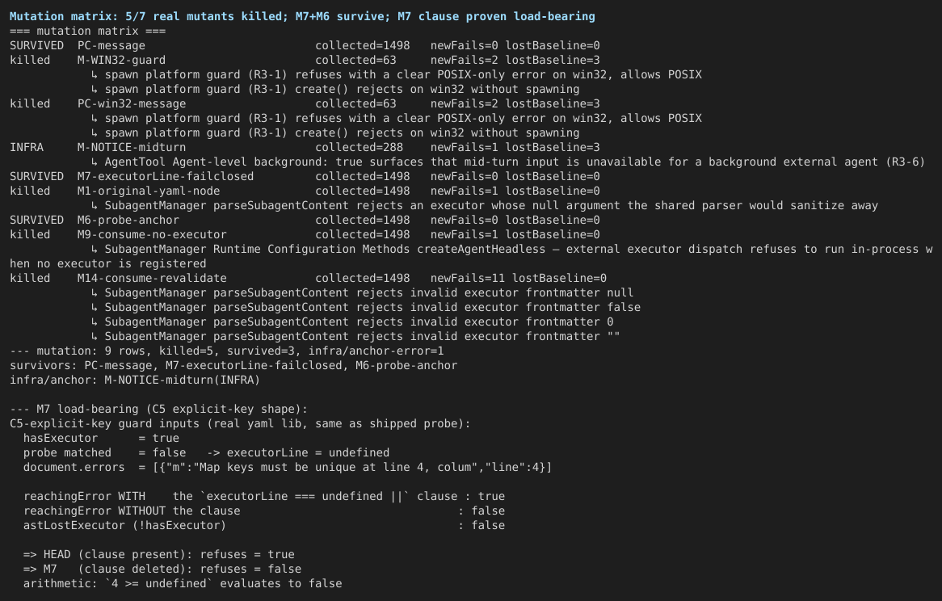The width and height of the screenshot is (942, 601).
Task: Click the 'rejects invalid executor frontmatter false' line
Action: (366, 308)
